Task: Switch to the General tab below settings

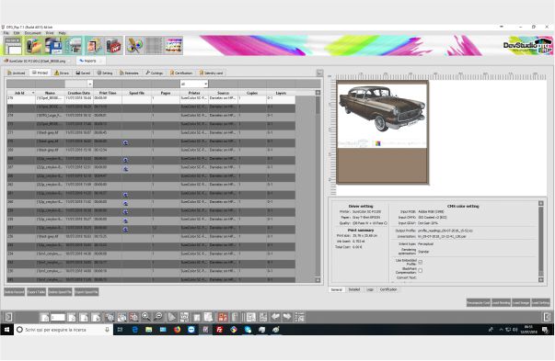Action: click(x=336, y=289)
